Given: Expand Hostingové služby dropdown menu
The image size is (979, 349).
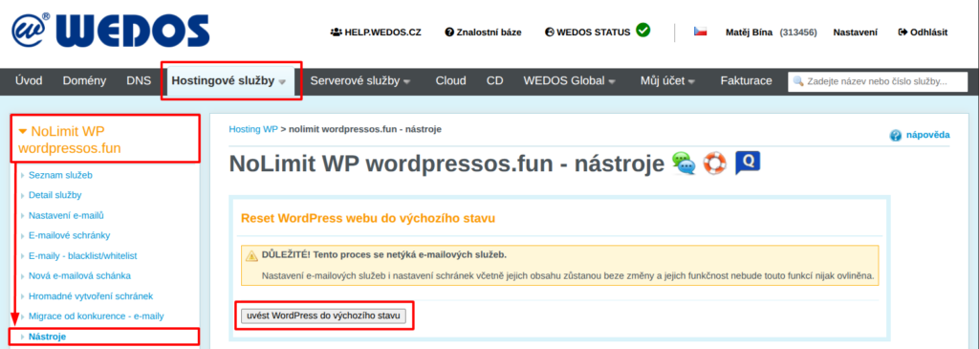Looking at the screenshot, I should pos(228,80).
